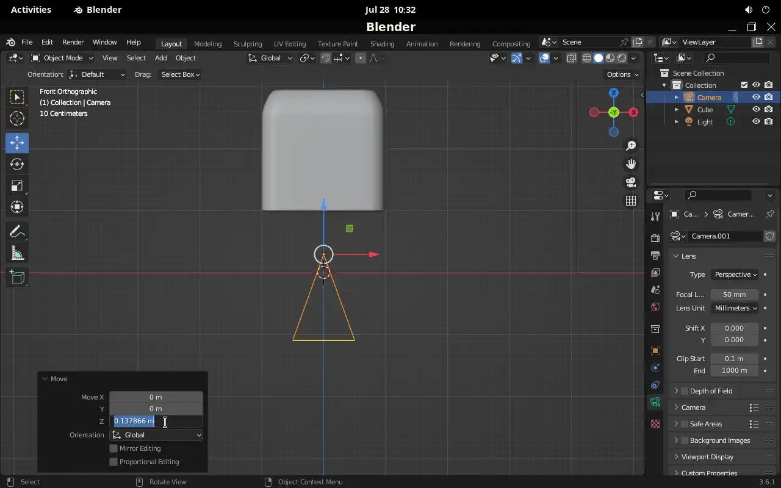Select the Select Box tool
This screenshot has height=488, width=781.
[17, 97]
